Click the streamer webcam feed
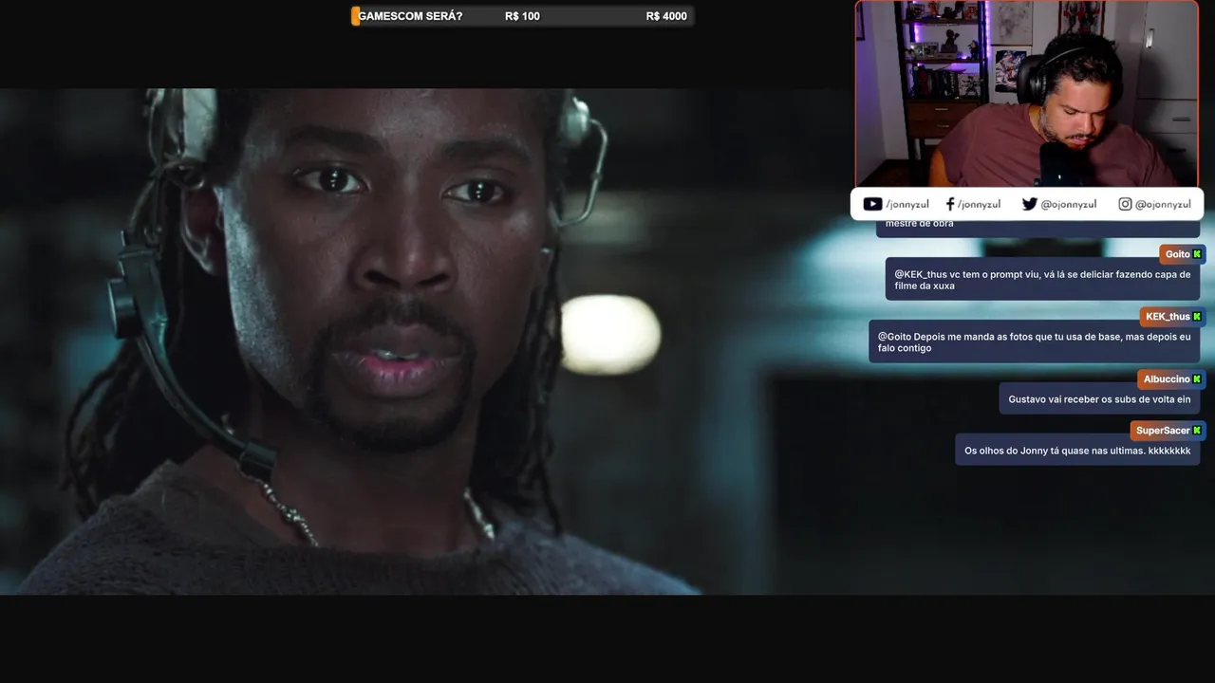Image resolution: width=1215 pixels, height=683 pixels. coord(1026,94)
